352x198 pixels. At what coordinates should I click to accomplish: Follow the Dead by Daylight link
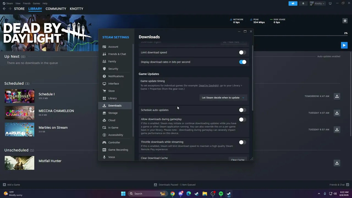208,86
